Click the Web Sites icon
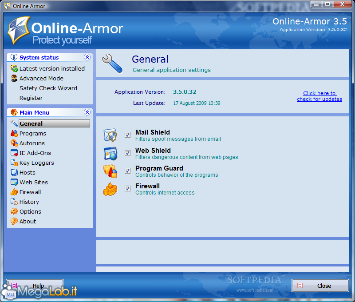This screenshot has width=355, height=302. [14, 182]
